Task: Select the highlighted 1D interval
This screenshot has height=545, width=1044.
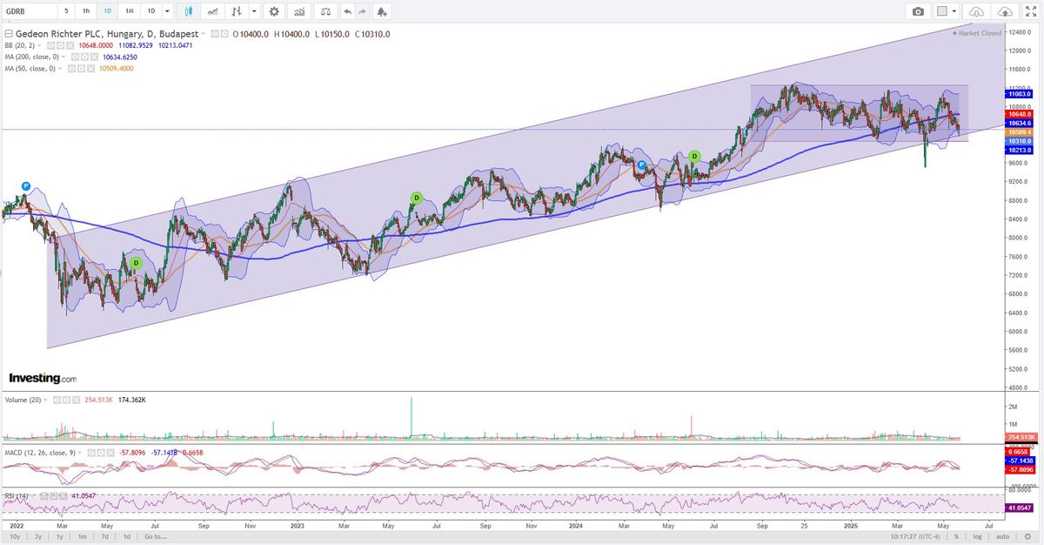Action: click(108, 11)
